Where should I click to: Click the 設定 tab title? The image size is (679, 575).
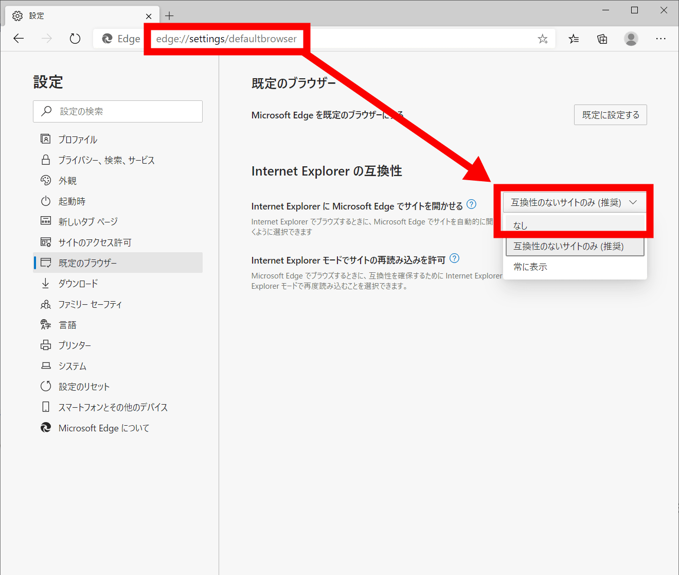(37, 16)
